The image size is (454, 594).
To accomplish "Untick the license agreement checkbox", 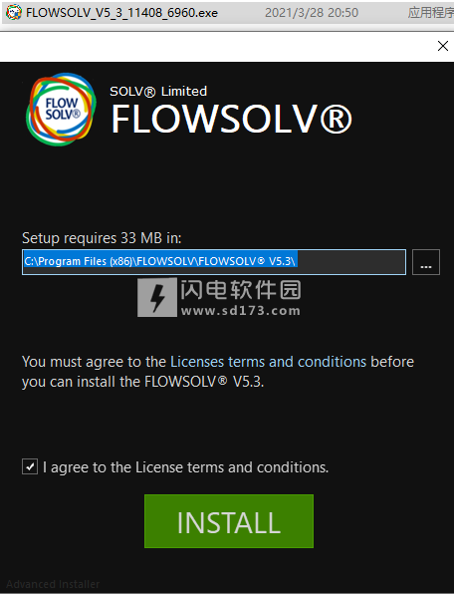I will (30, 466).
